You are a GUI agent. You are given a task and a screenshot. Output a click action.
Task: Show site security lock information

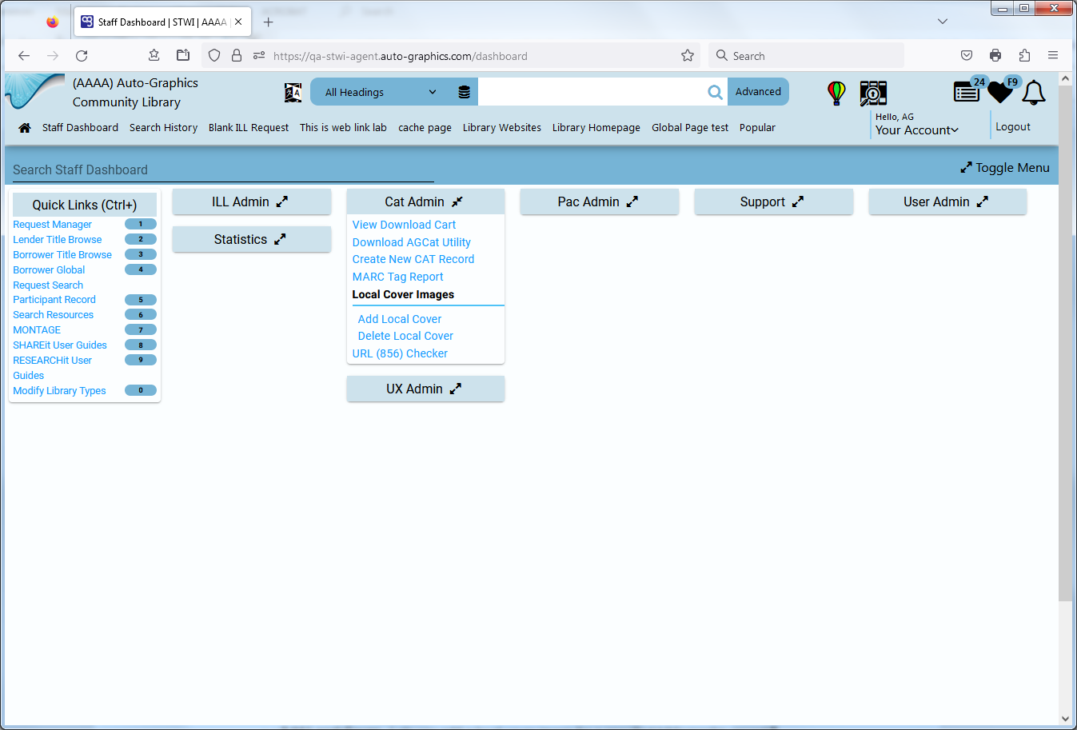pos(237,56)
